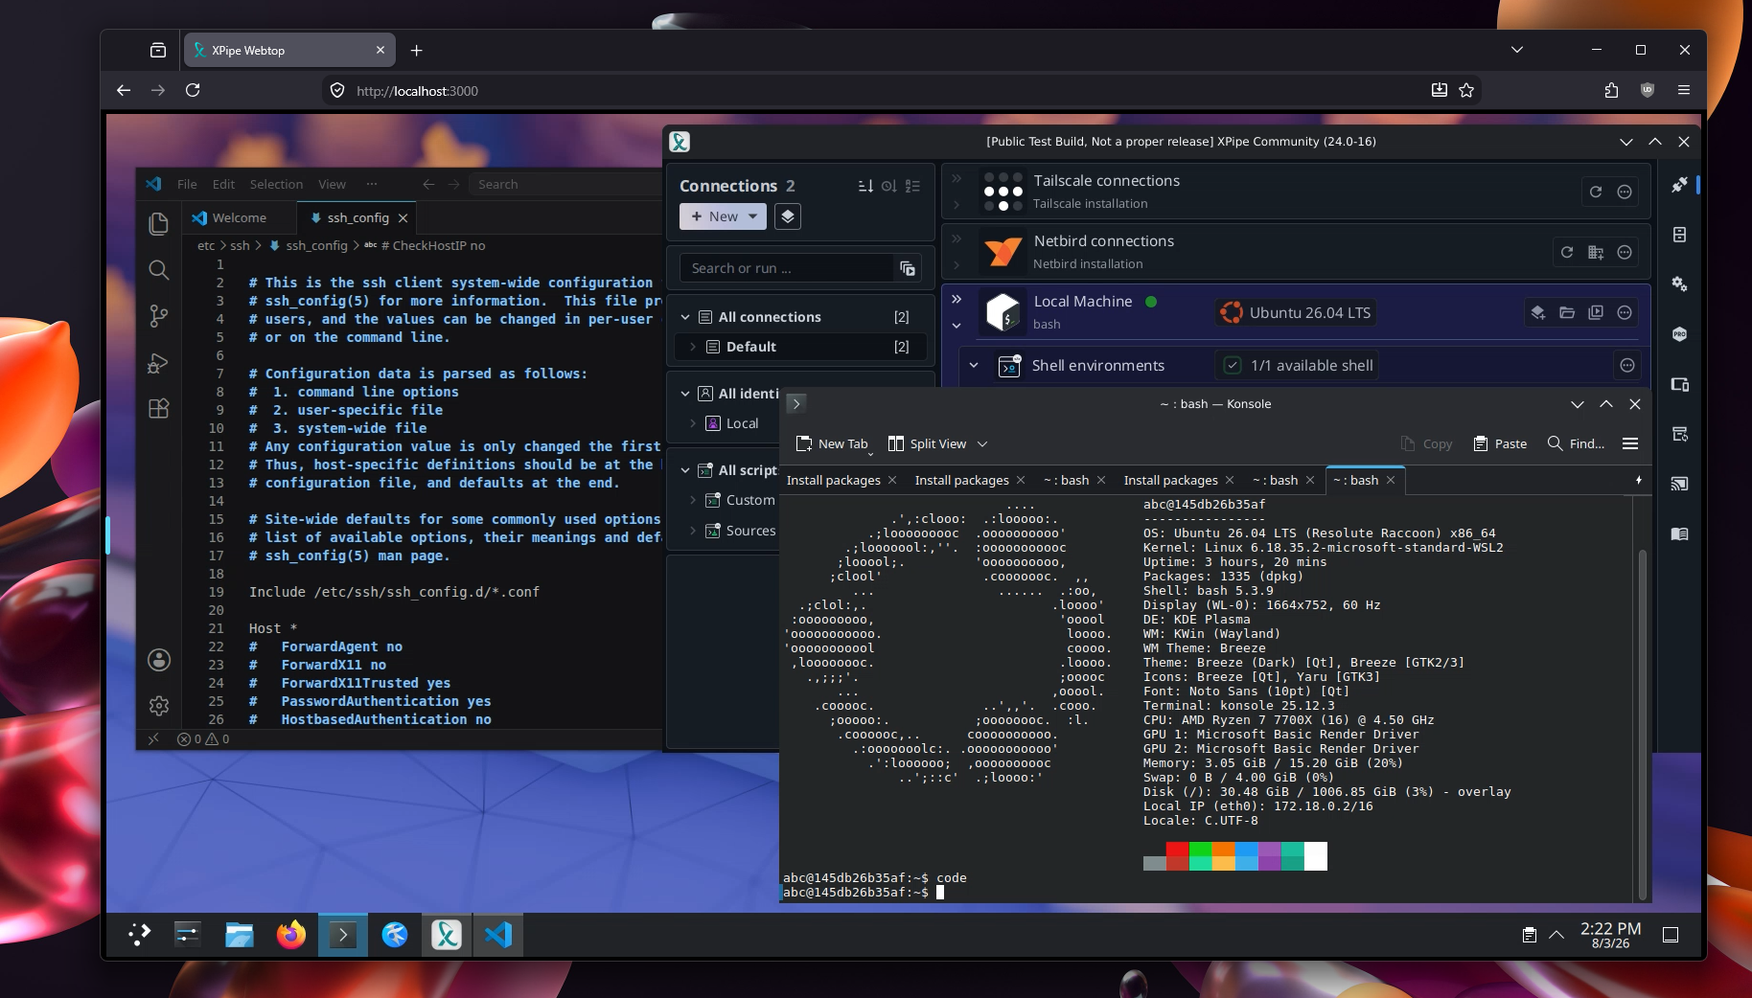Click the XPipe Search or run field
1752x998 pixels.
click(x=788, y=268)
